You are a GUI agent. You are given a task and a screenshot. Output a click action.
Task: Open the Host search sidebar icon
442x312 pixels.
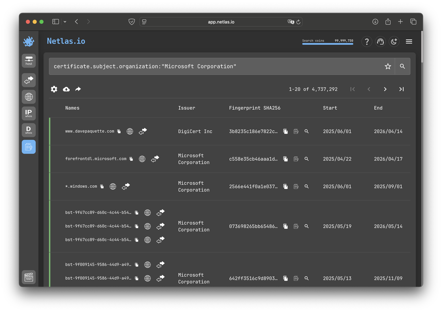pos(29,61)
